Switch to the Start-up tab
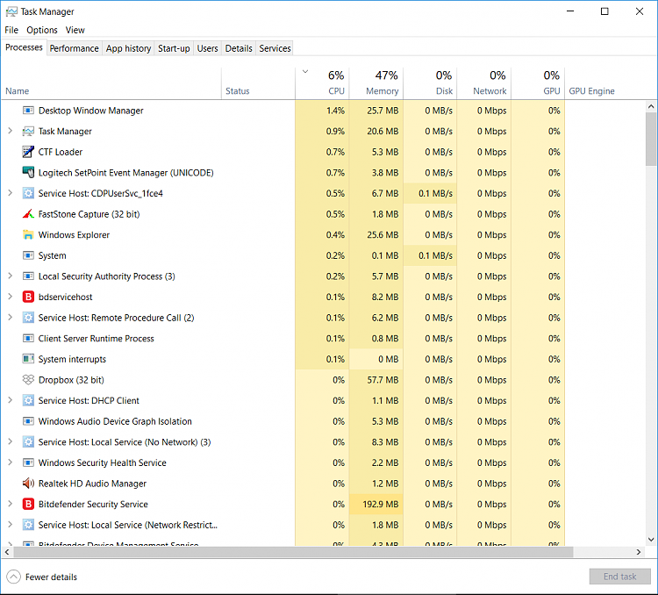Viewport: 658px width, 595px height. pos(174,48)
